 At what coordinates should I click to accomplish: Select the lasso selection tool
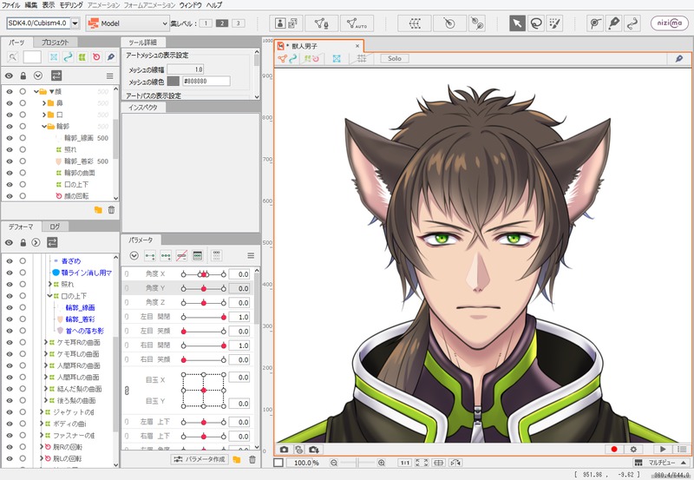click(536, 23)
